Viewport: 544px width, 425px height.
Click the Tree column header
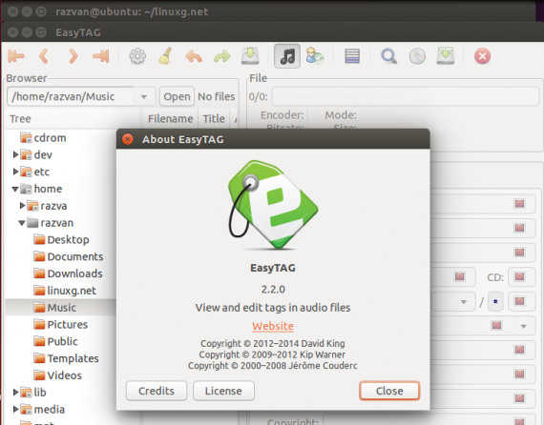[73, 119]
